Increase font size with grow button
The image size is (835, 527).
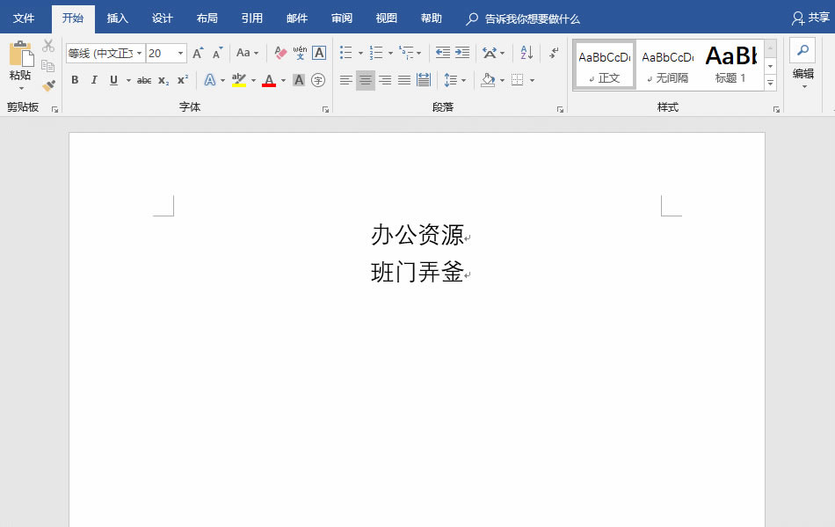(x=198, y=53)
